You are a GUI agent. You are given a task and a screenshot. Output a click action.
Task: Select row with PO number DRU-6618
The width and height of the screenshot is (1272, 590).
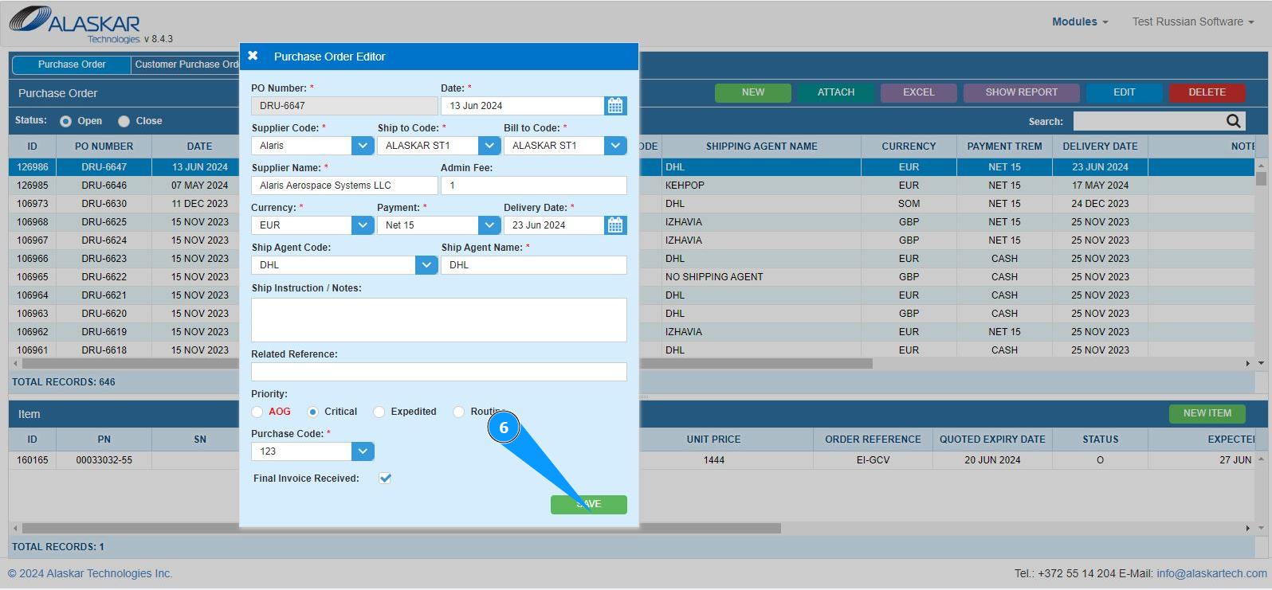pos(104,350)
